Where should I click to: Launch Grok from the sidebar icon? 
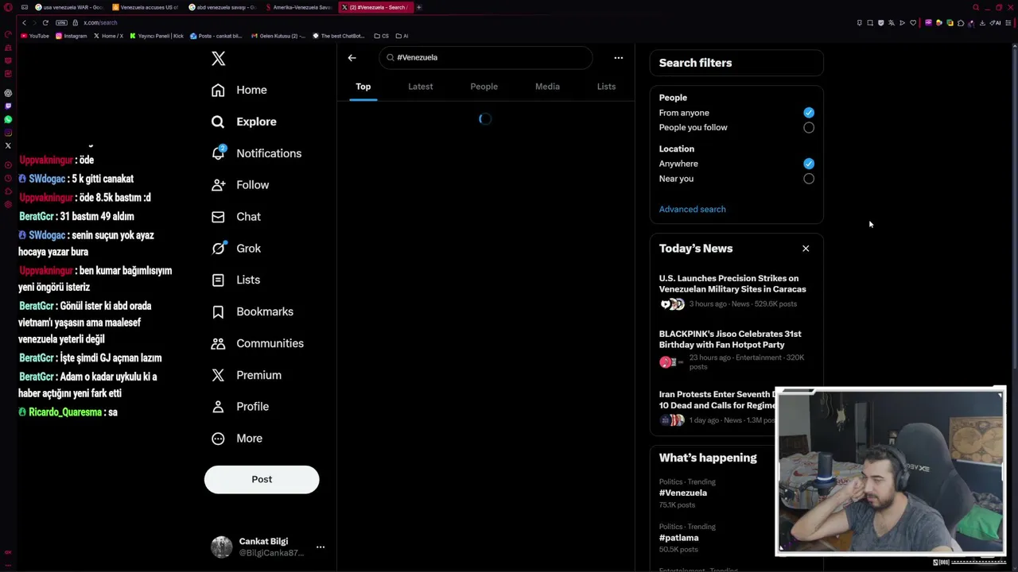click(x=218, y=248)
